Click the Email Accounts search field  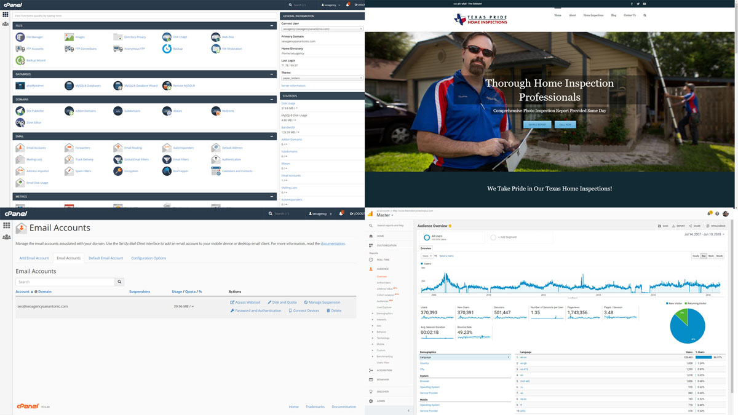(65, 282)
